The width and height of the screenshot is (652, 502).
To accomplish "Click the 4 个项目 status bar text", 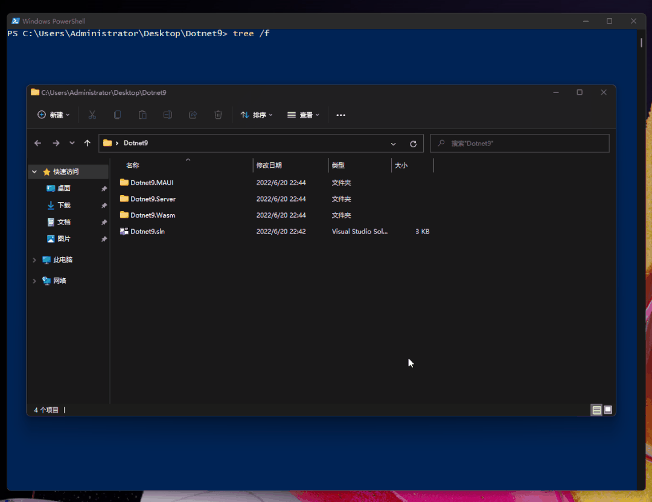I will 46,410.
